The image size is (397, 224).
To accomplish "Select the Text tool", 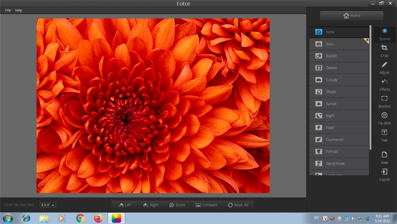I will [384, 136].
